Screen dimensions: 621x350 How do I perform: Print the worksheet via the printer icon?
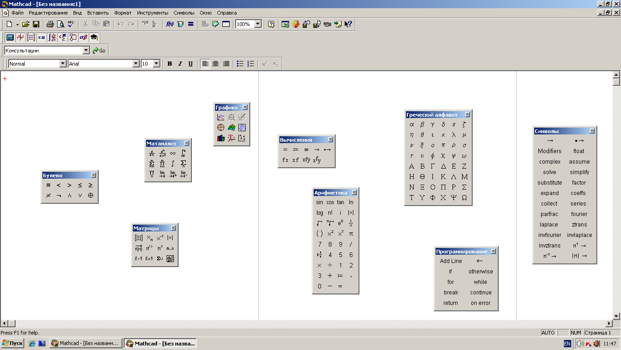[x=50, y=24]
